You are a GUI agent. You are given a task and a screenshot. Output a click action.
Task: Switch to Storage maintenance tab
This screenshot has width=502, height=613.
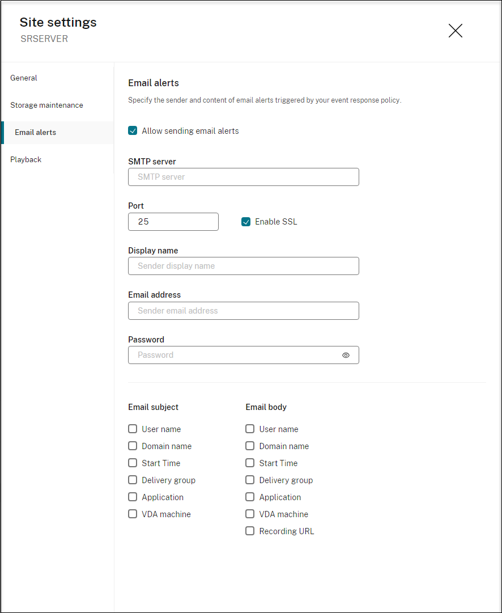pyautogui.click(x=46, y=105)
